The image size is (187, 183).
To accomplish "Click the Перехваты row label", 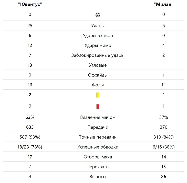I will pos(98,167).
